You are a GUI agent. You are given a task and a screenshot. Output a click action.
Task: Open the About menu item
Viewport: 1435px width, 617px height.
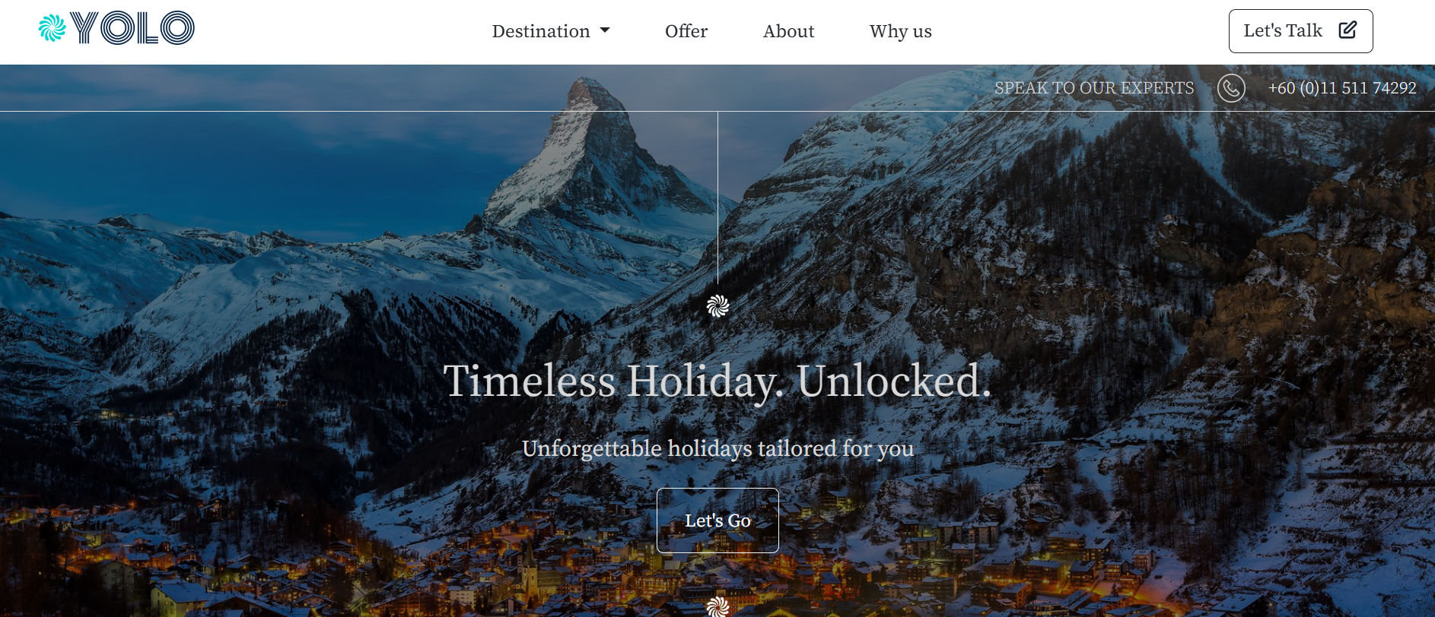[x=788, y=31]
